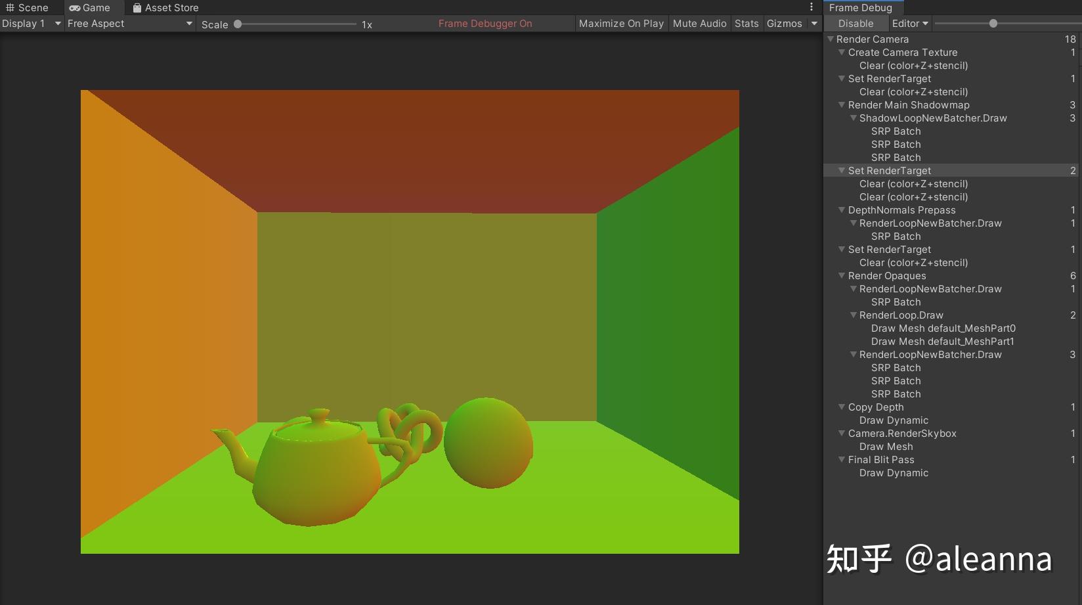Image resolution: width=1082 pixels, height=605 pixels.
Task: Click the Scene tab grid icon
Action: (12, 7)
